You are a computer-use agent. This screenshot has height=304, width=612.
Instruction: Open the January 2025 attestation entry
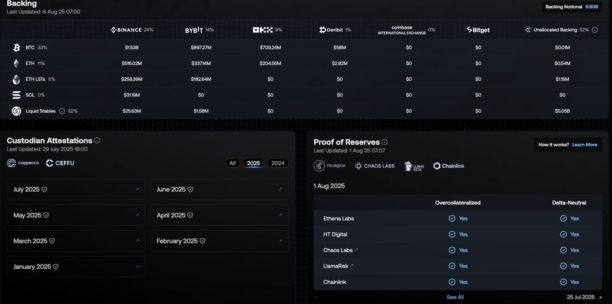(76, 266)
